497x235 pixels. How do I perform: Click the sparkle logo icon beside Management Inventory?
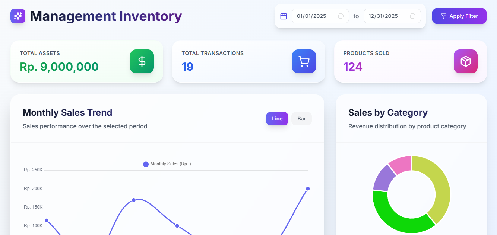18,16
